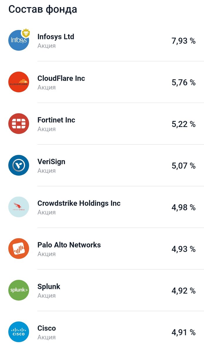Tap the Crowdstrike falcon logo icon

(19, 207)
